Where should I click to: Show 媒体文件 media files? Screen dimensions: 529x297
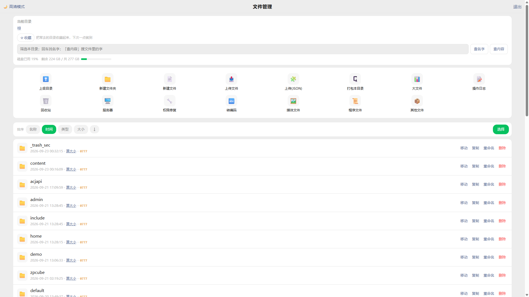click(293, 101)
